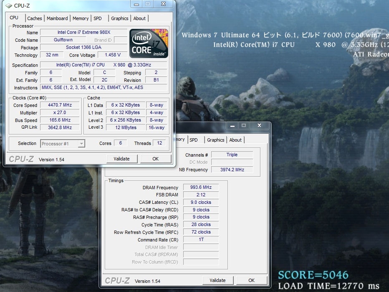Show the About tab in the memory window

tap(235, 140)
